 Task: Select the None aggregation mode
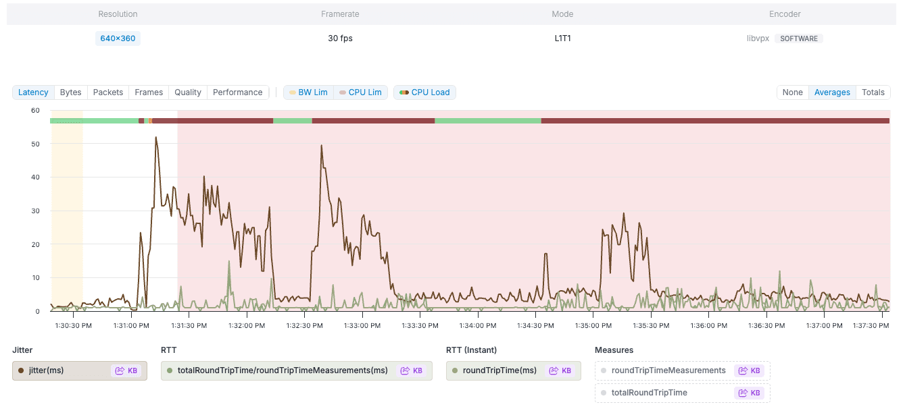tap(792, 92)
